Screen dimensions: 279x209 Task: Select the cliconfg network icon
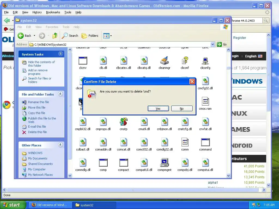click(205, 61)
